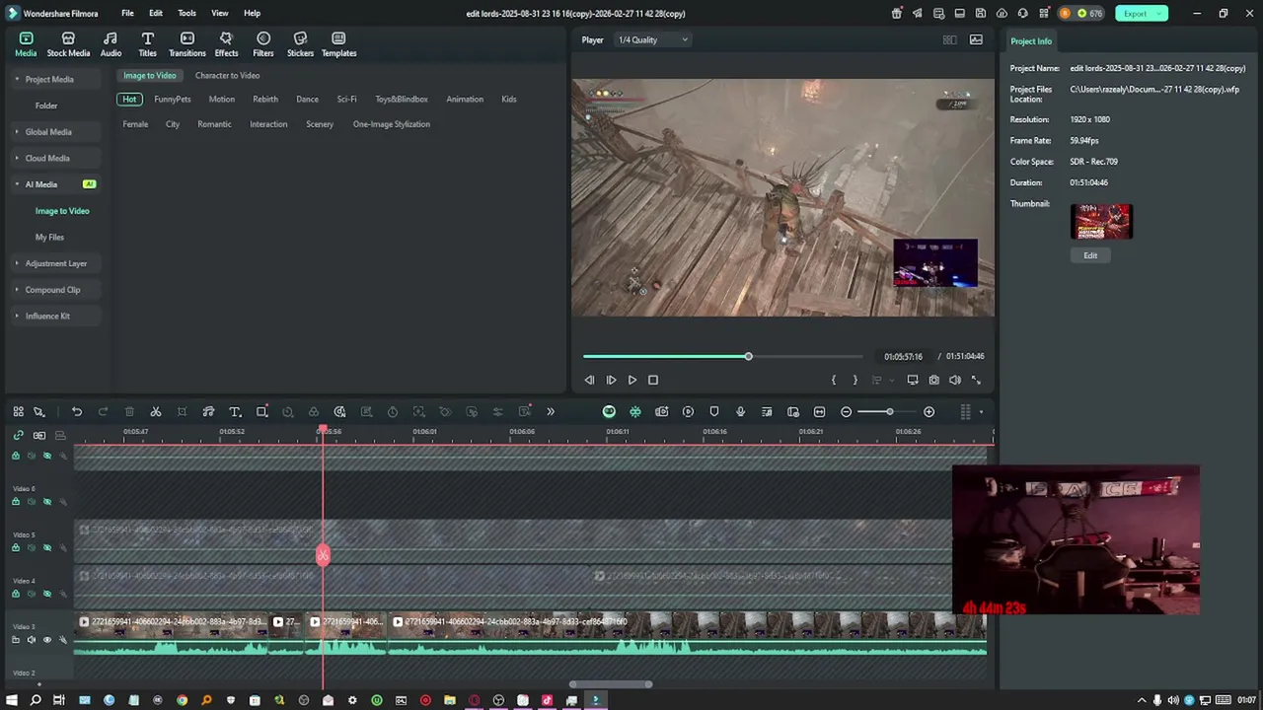The height and width of the screenshot is (710, 1263).
Task: Select the Sci-Fi category
Action: [x=346, y=100]
